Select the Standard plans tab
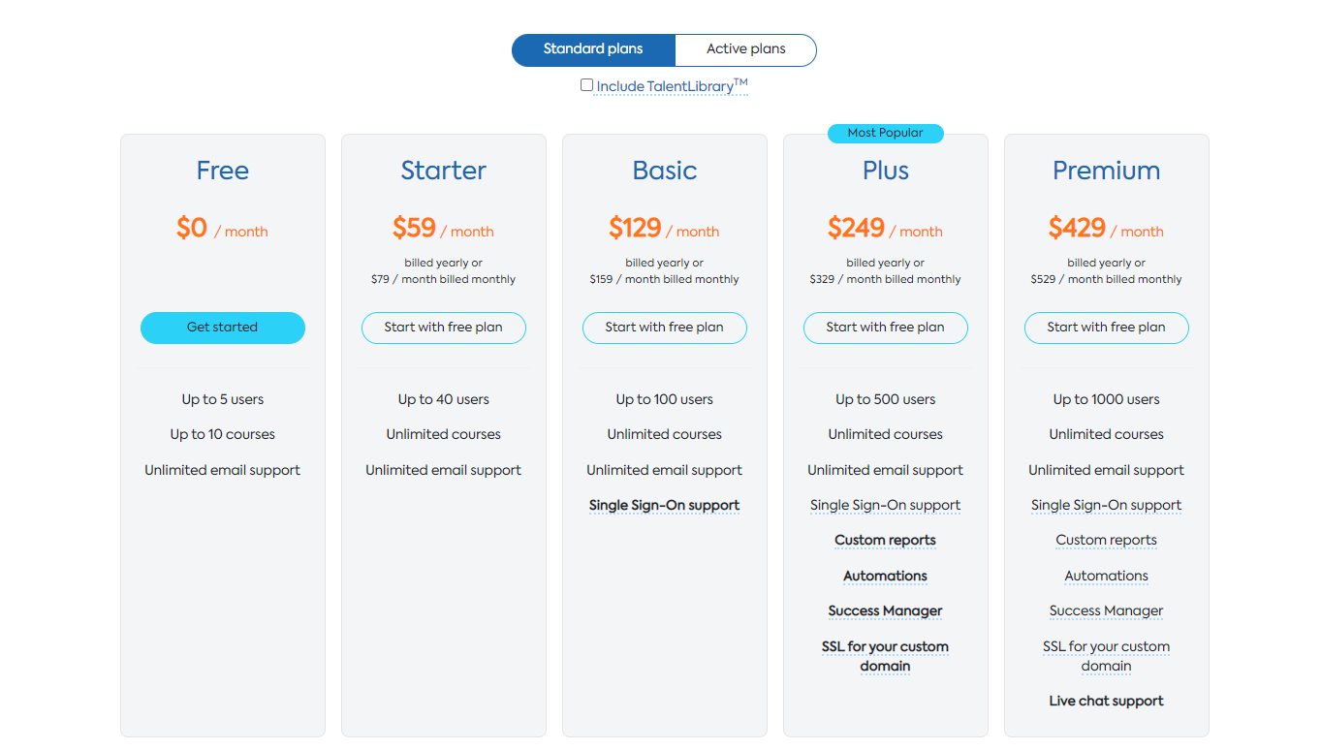Image resolution: width=1321 pixels, height=750 pixels. 593,49
